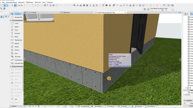The height and width of the screenshot is (108, 193).
Task: Select the Балка (Beam) tool
Action: tap(17, 37)
